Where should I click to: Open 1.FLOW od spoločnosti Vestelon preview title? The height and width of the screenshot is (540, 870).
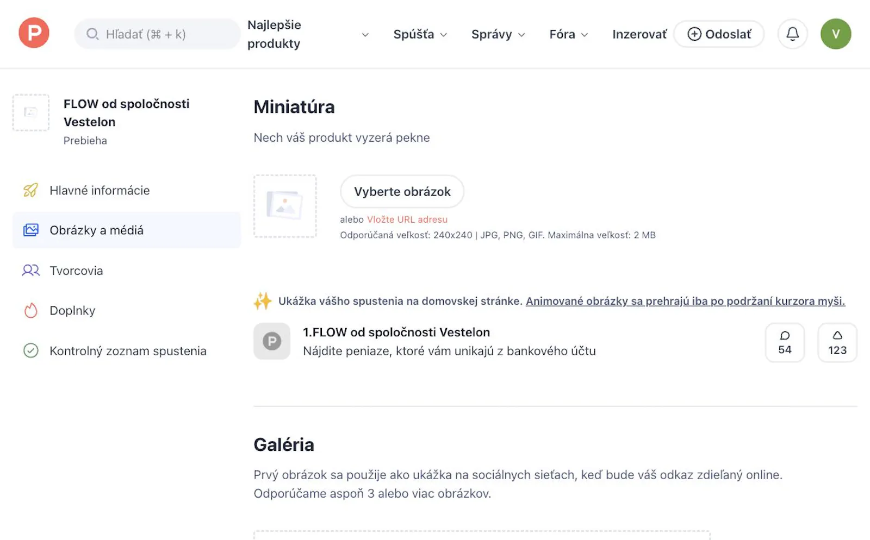[396, 332]
